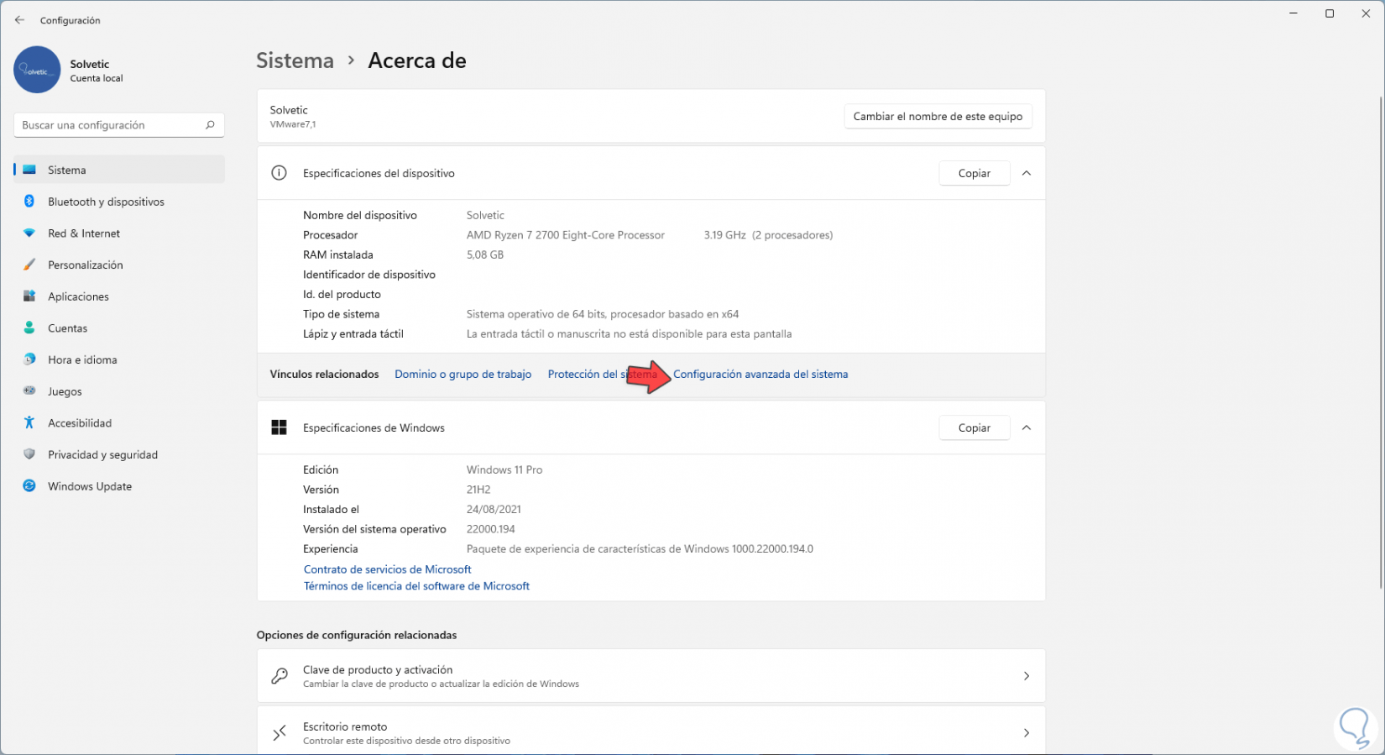Viewport: 1385px width, 755px height.
Task: Click the search magnifier icon
Action: pyautogui.click(x=210, y=125)
